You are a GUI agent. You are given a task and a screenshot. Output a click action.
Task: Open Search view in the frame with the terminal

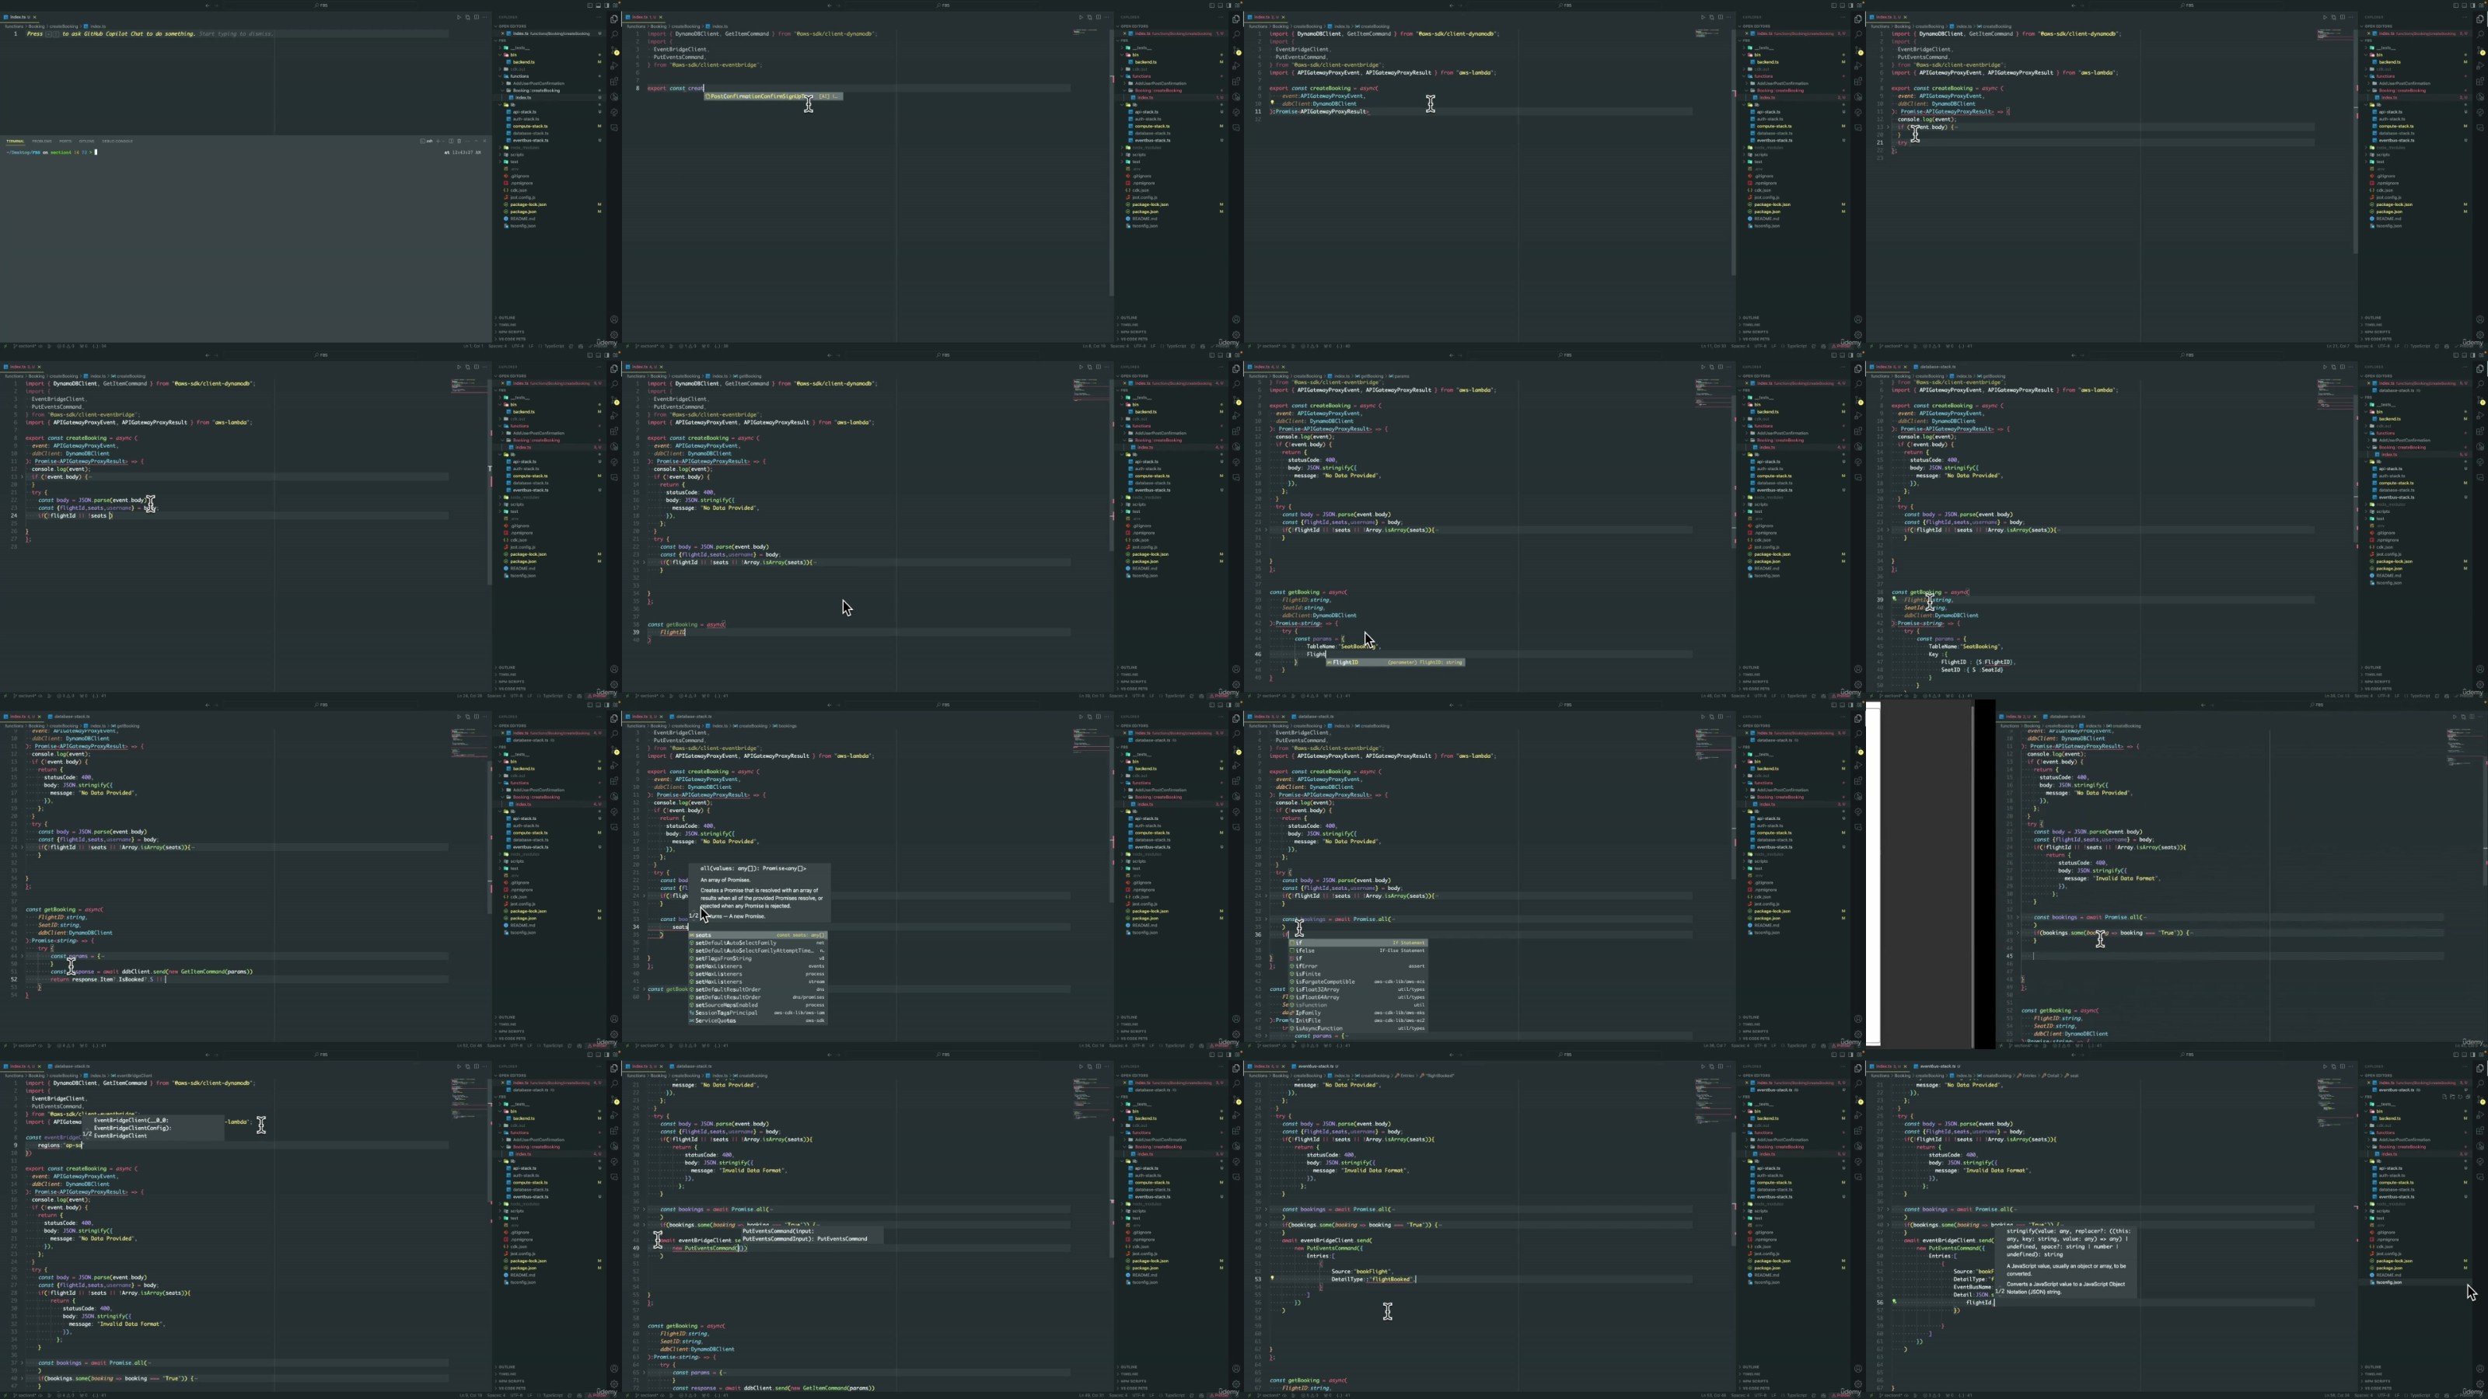(x=615, y=33)
